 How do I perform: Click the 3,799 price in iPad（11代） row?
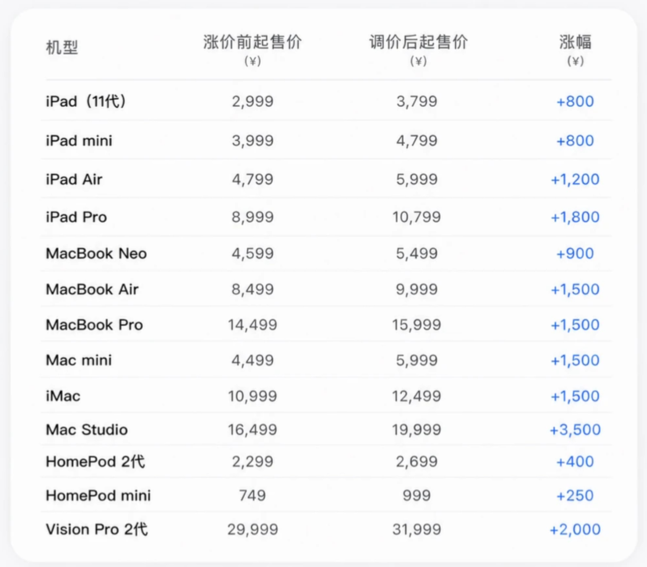pyautogui.click(x=417, y=101)
